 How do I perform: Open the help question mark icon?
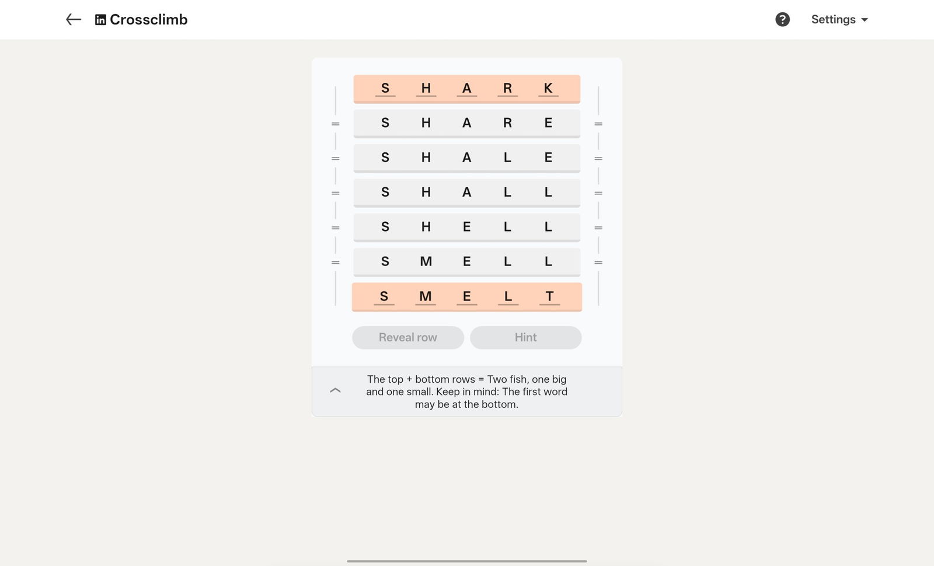click(x=782, y=20)
